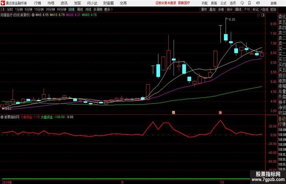Click the 8.00 price axis label
Screen dimensions: 286x184
pyautogui.click(x=274, y=24)
